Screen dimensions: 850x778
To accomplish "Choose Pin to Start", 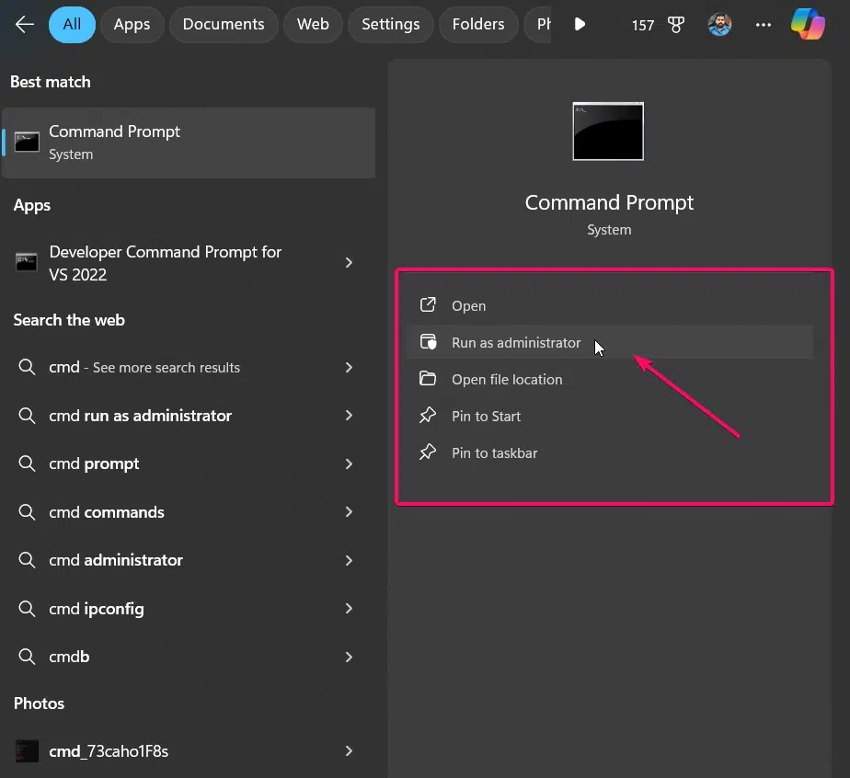I will (x=609, y=416).
